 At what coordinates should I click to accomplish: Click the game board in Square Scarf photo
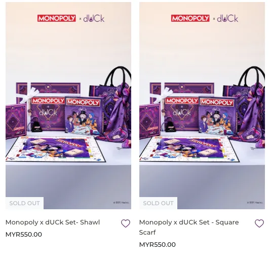pyautogui.click(x=189, y=149)
